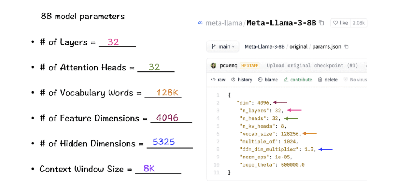Open the pcuenq user profile link

point(227,66)
